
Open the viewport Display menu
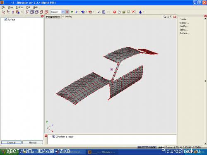tap(68, 17)
